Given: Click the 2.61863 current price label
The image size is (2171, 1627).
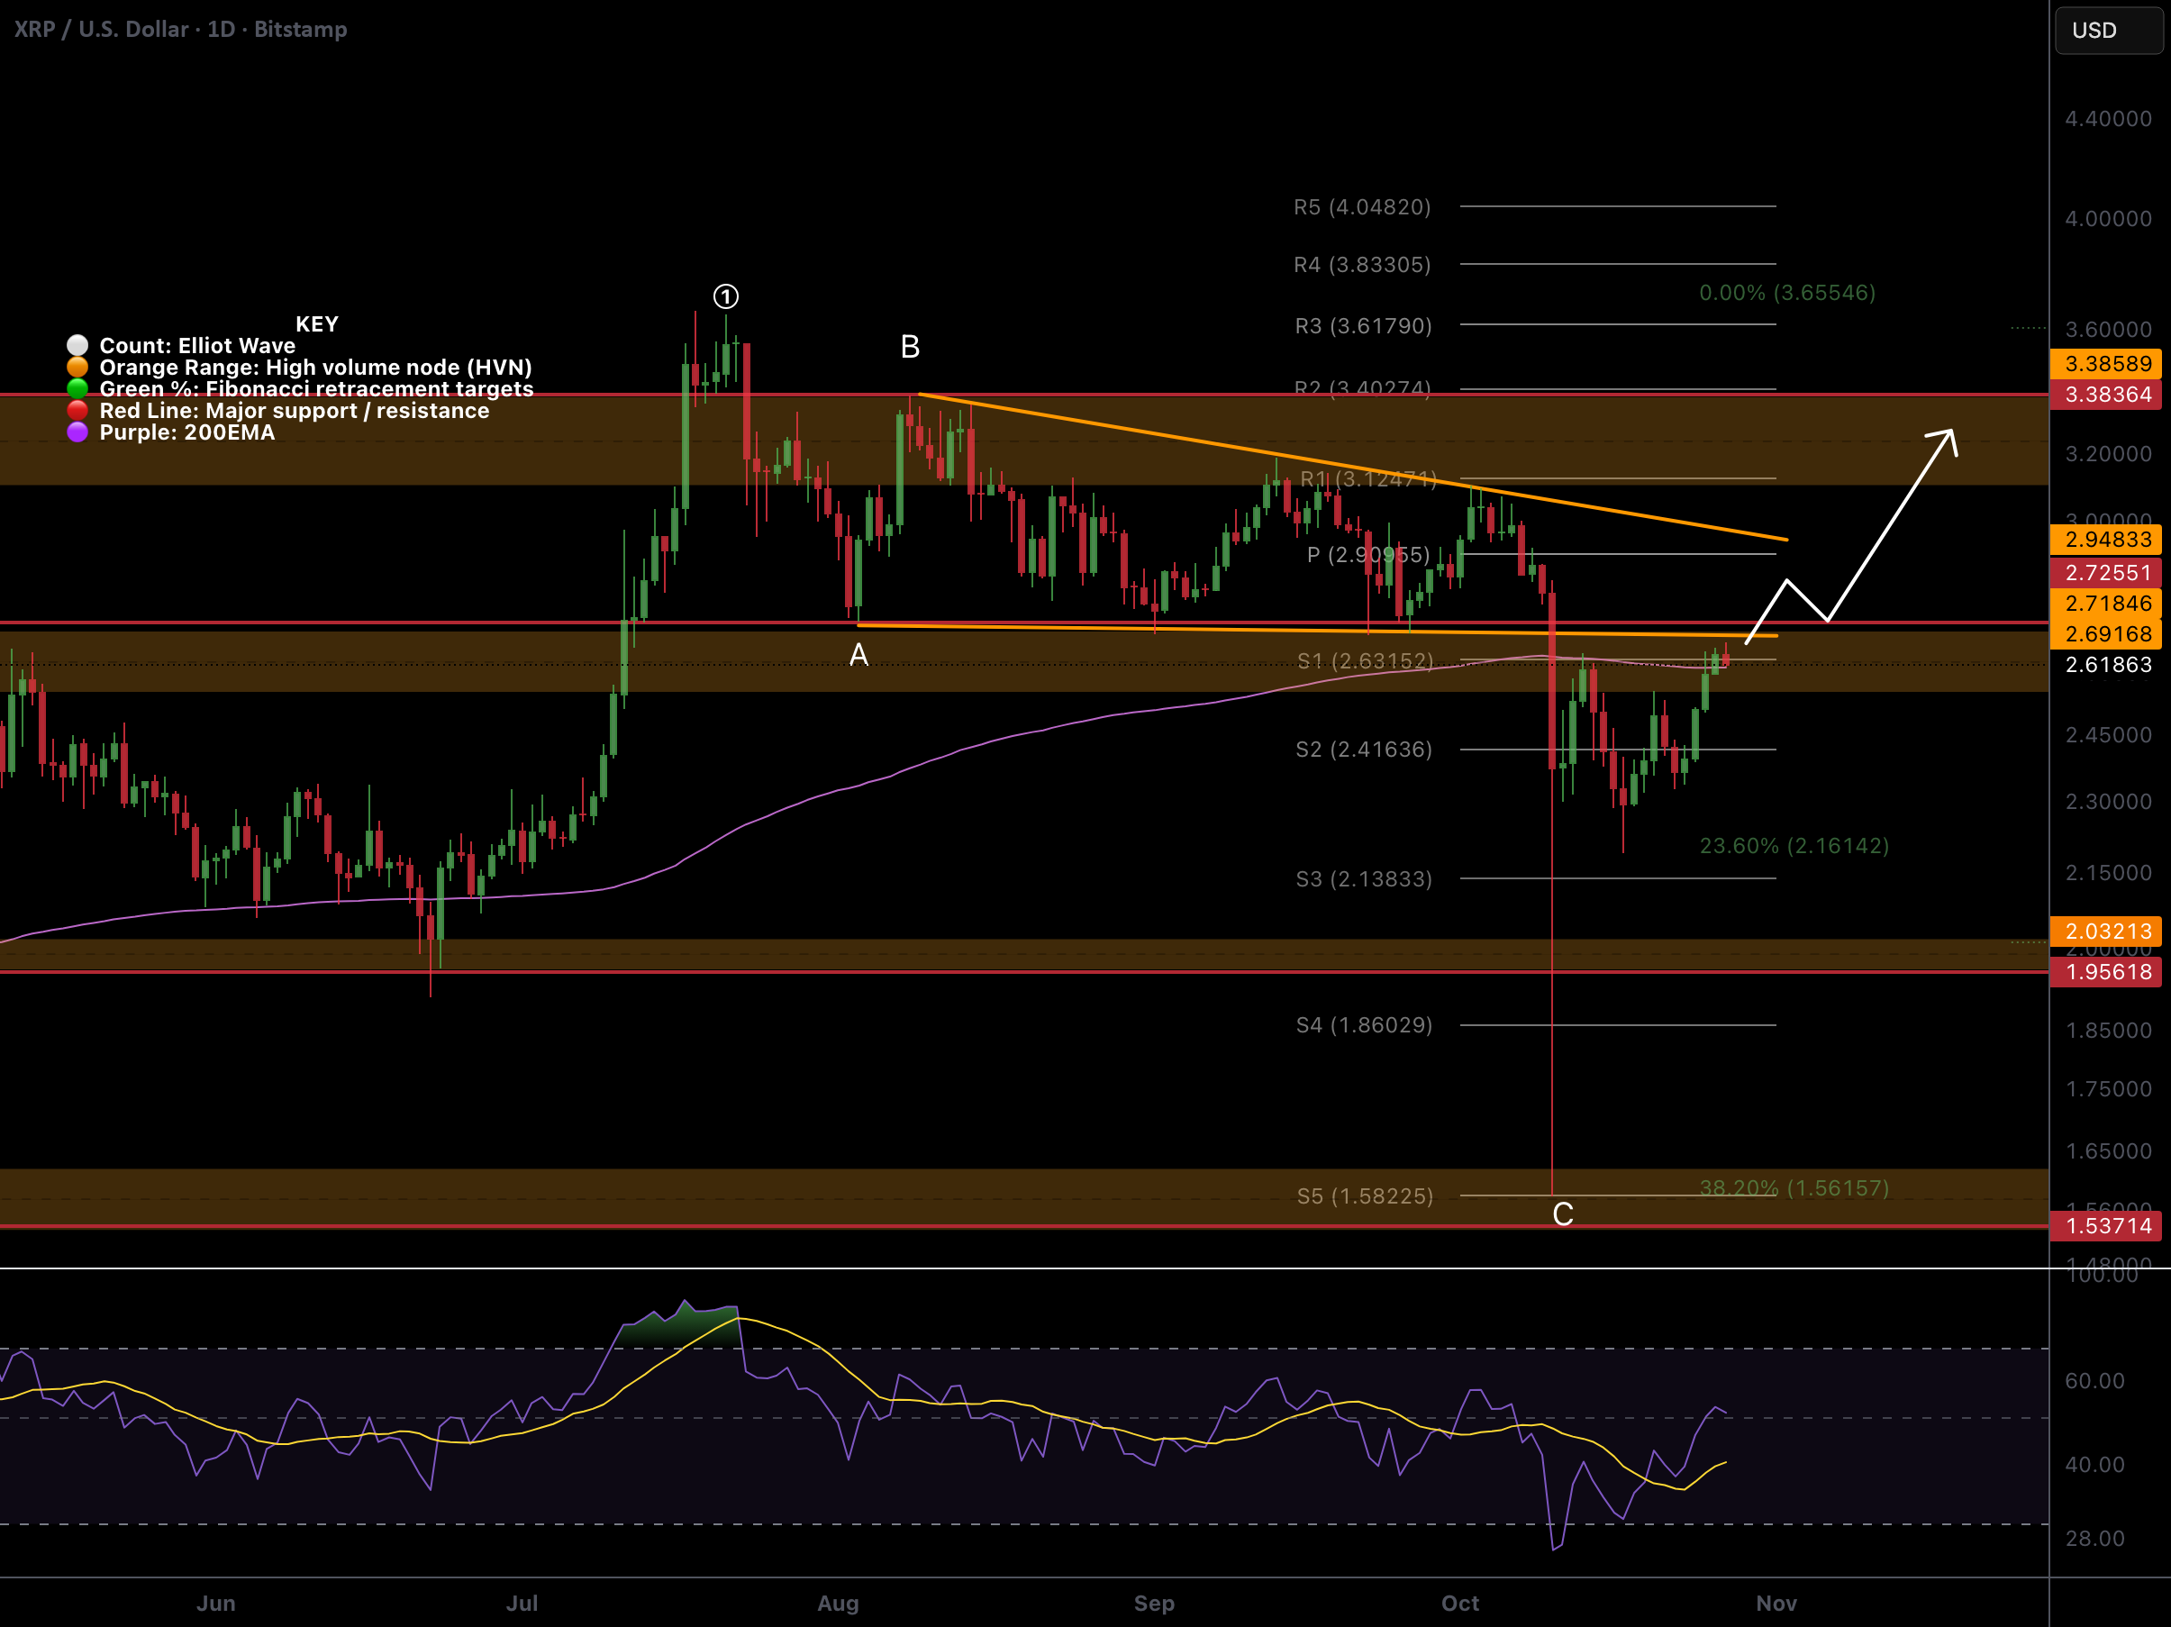Looking at the screenshot, I should pyautogui.click(x=2107, y=664).
